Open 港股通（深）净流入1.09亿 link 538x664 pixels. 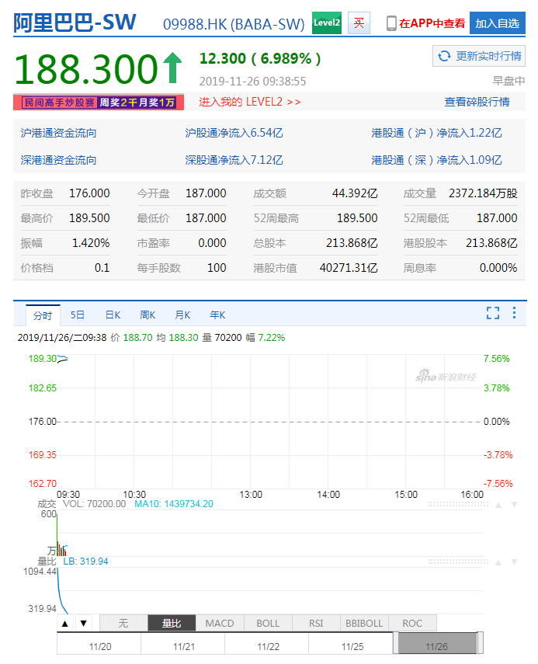(436, 161)
